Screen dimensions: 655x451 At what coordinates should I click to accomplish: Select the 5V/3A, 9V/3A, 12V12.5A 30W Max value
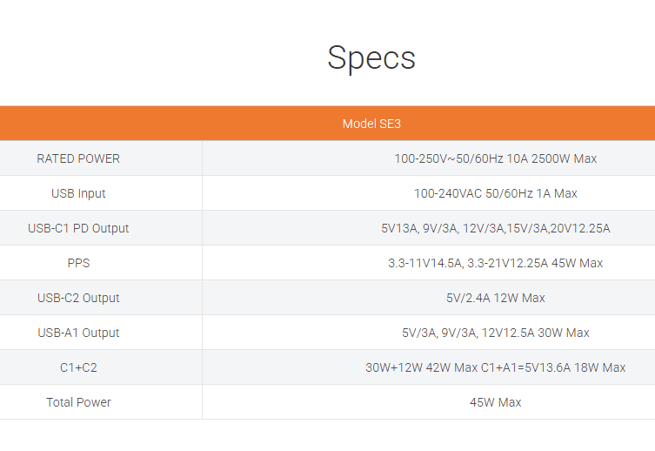point(495,333)
